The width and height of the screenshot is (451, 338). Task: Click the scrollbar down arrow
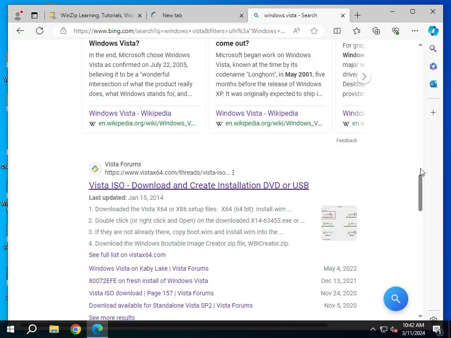(420, 316)
